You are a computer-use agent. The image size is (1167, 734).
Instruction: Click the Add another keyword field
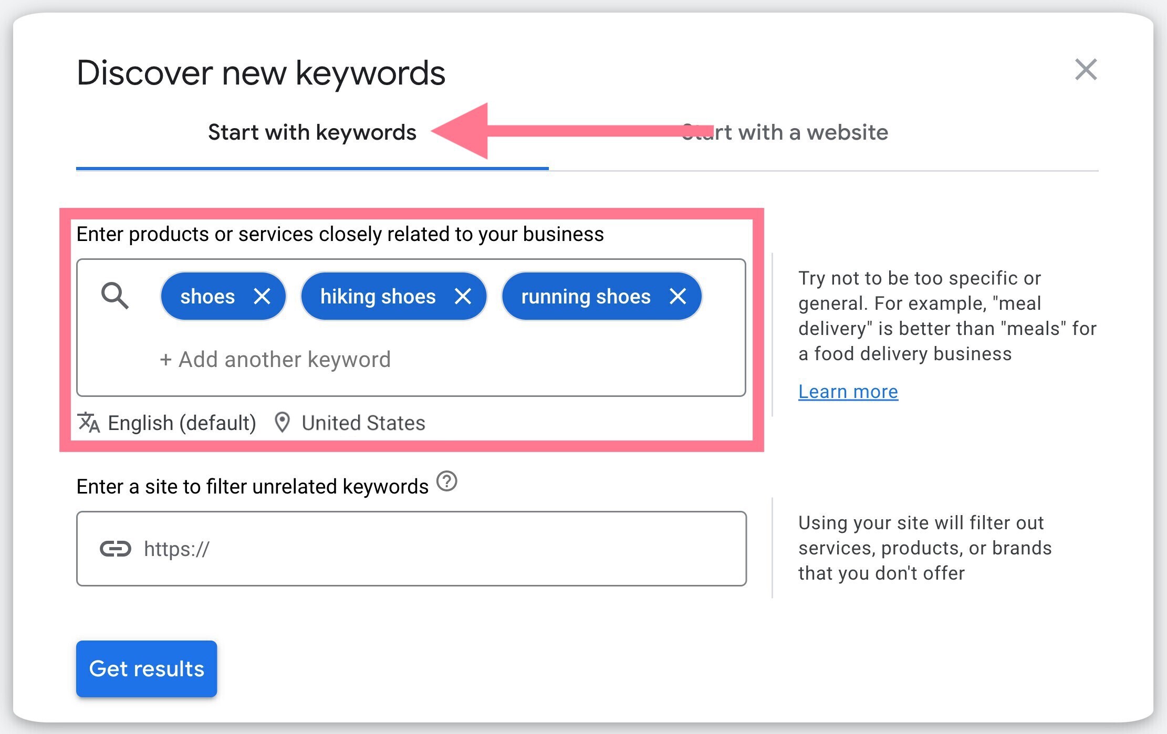click(276, 360)
